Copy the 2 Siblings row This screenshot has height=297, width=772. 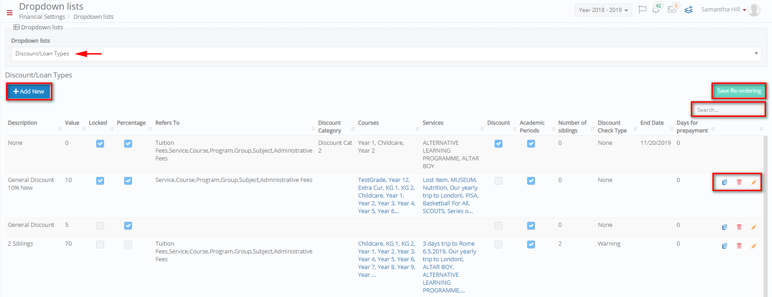click(x=725, y=246)
